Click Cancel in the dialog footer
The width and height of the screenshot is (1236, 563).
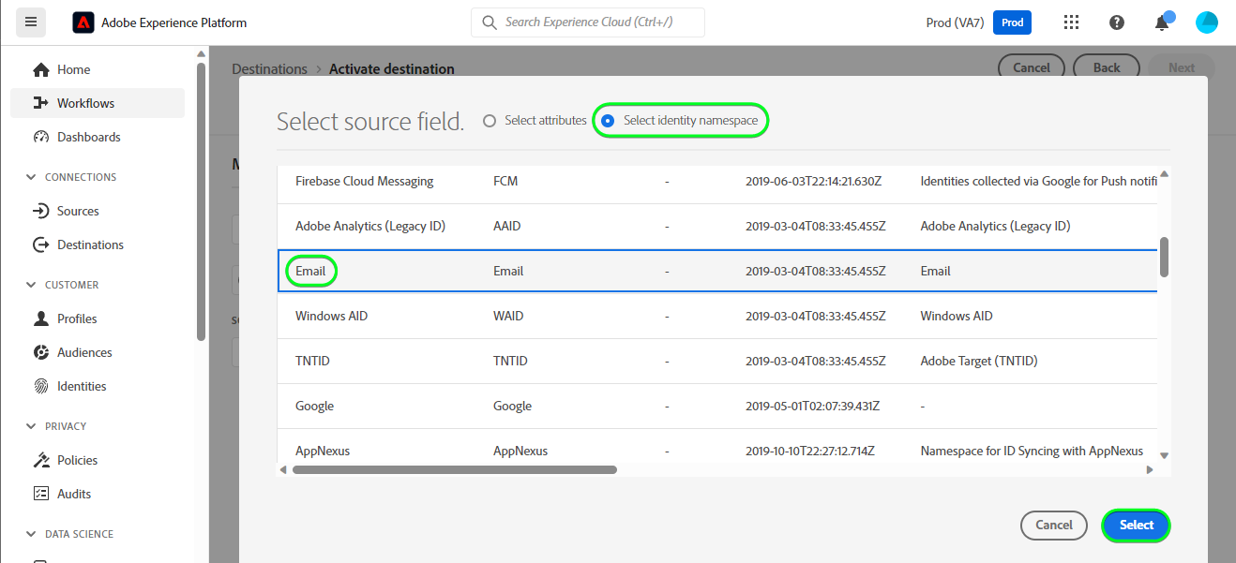[1053, 526]
